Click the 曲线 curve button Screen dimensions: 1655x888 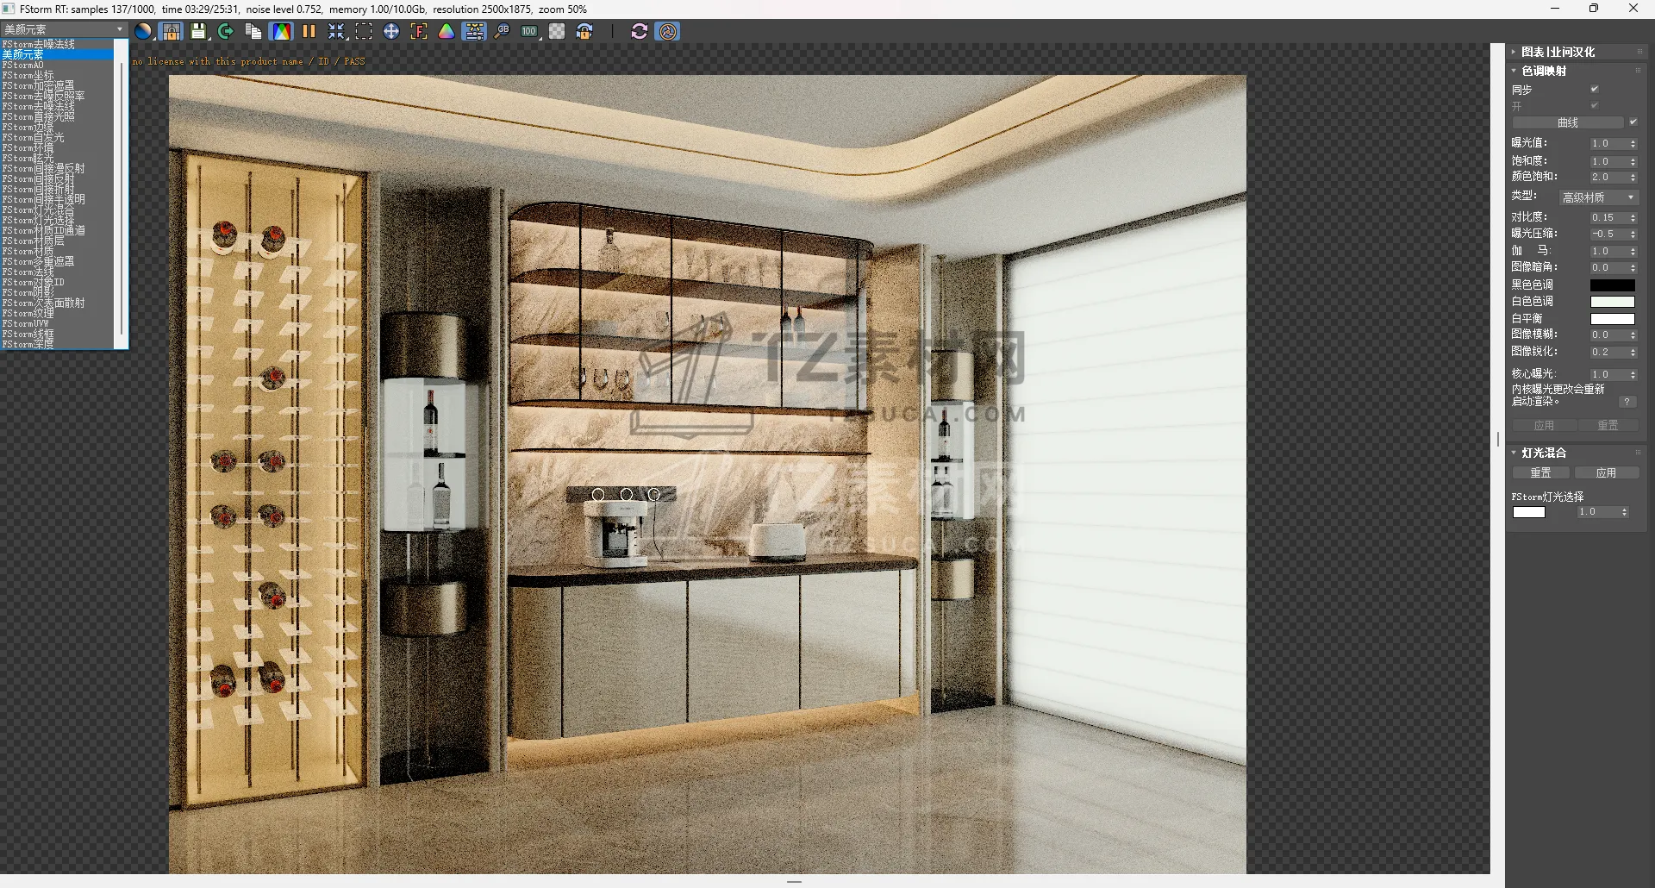[1567, 122]
